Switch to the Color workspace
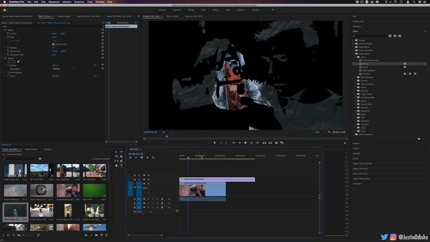430x242 pixels. [203, 10]
